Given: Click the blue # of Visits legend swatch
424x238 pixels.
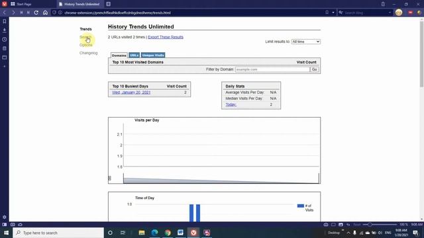Looking at the screenshot, I should 301,206.
